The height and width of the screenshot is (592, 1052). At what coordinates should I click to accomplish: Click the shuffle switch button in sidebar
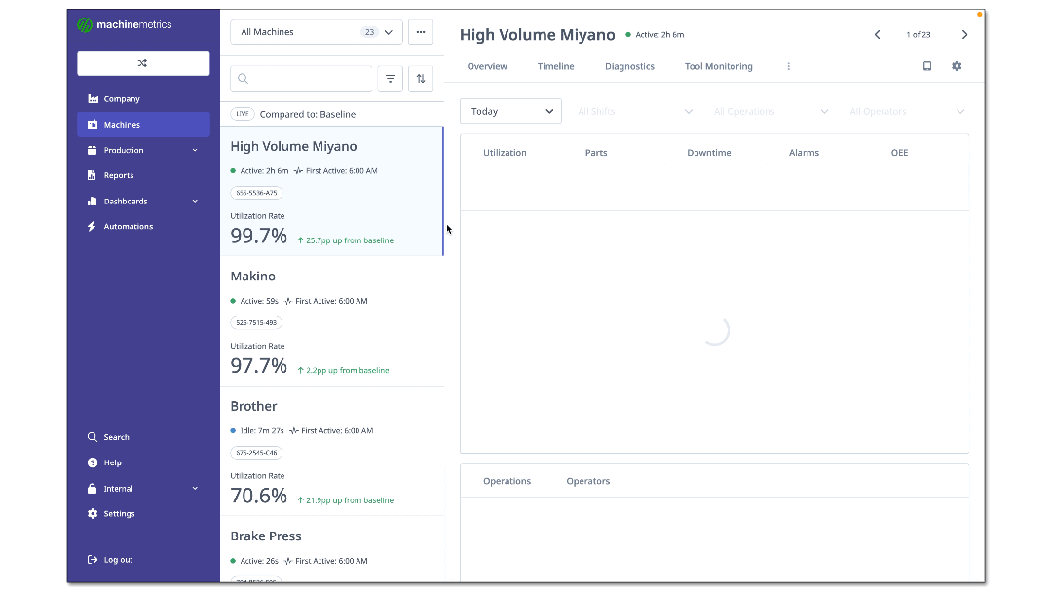coord(143,63)
